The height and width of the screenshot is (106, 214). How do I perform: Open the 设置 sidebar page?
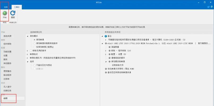[6, 55]
